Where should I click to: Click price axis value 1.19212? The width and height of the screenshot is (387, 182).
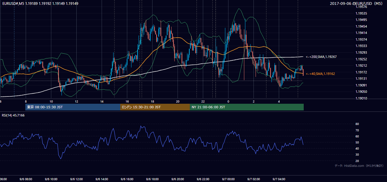361,66
